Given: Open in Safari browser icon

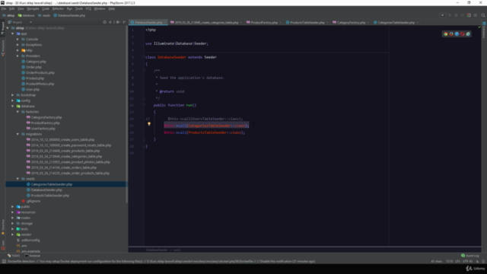Looking at the screenshot, I should (457, 33).
